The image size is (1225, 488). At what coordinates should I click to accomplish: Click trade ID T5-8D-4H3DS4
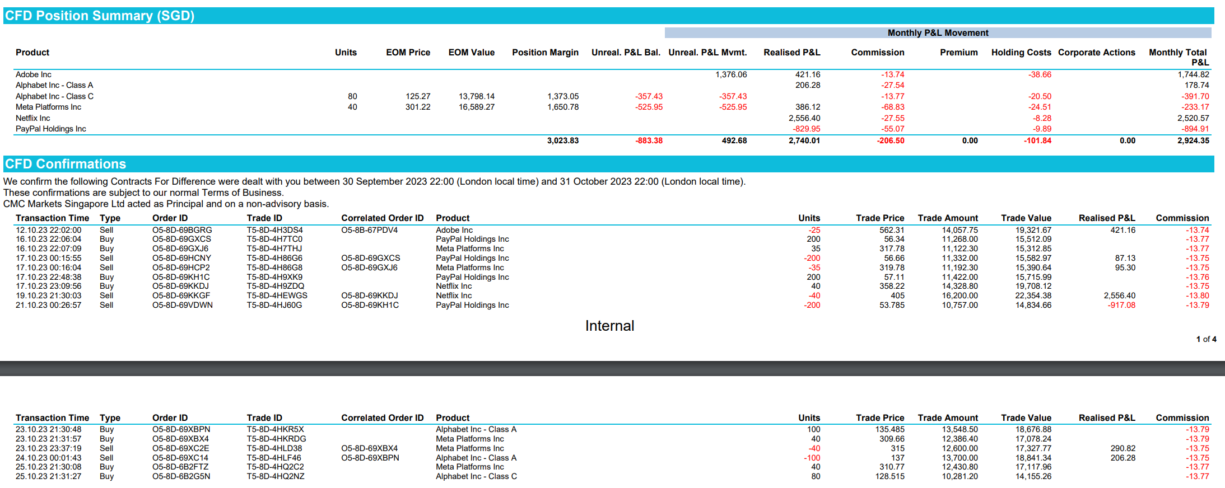(x=274, y=230)
